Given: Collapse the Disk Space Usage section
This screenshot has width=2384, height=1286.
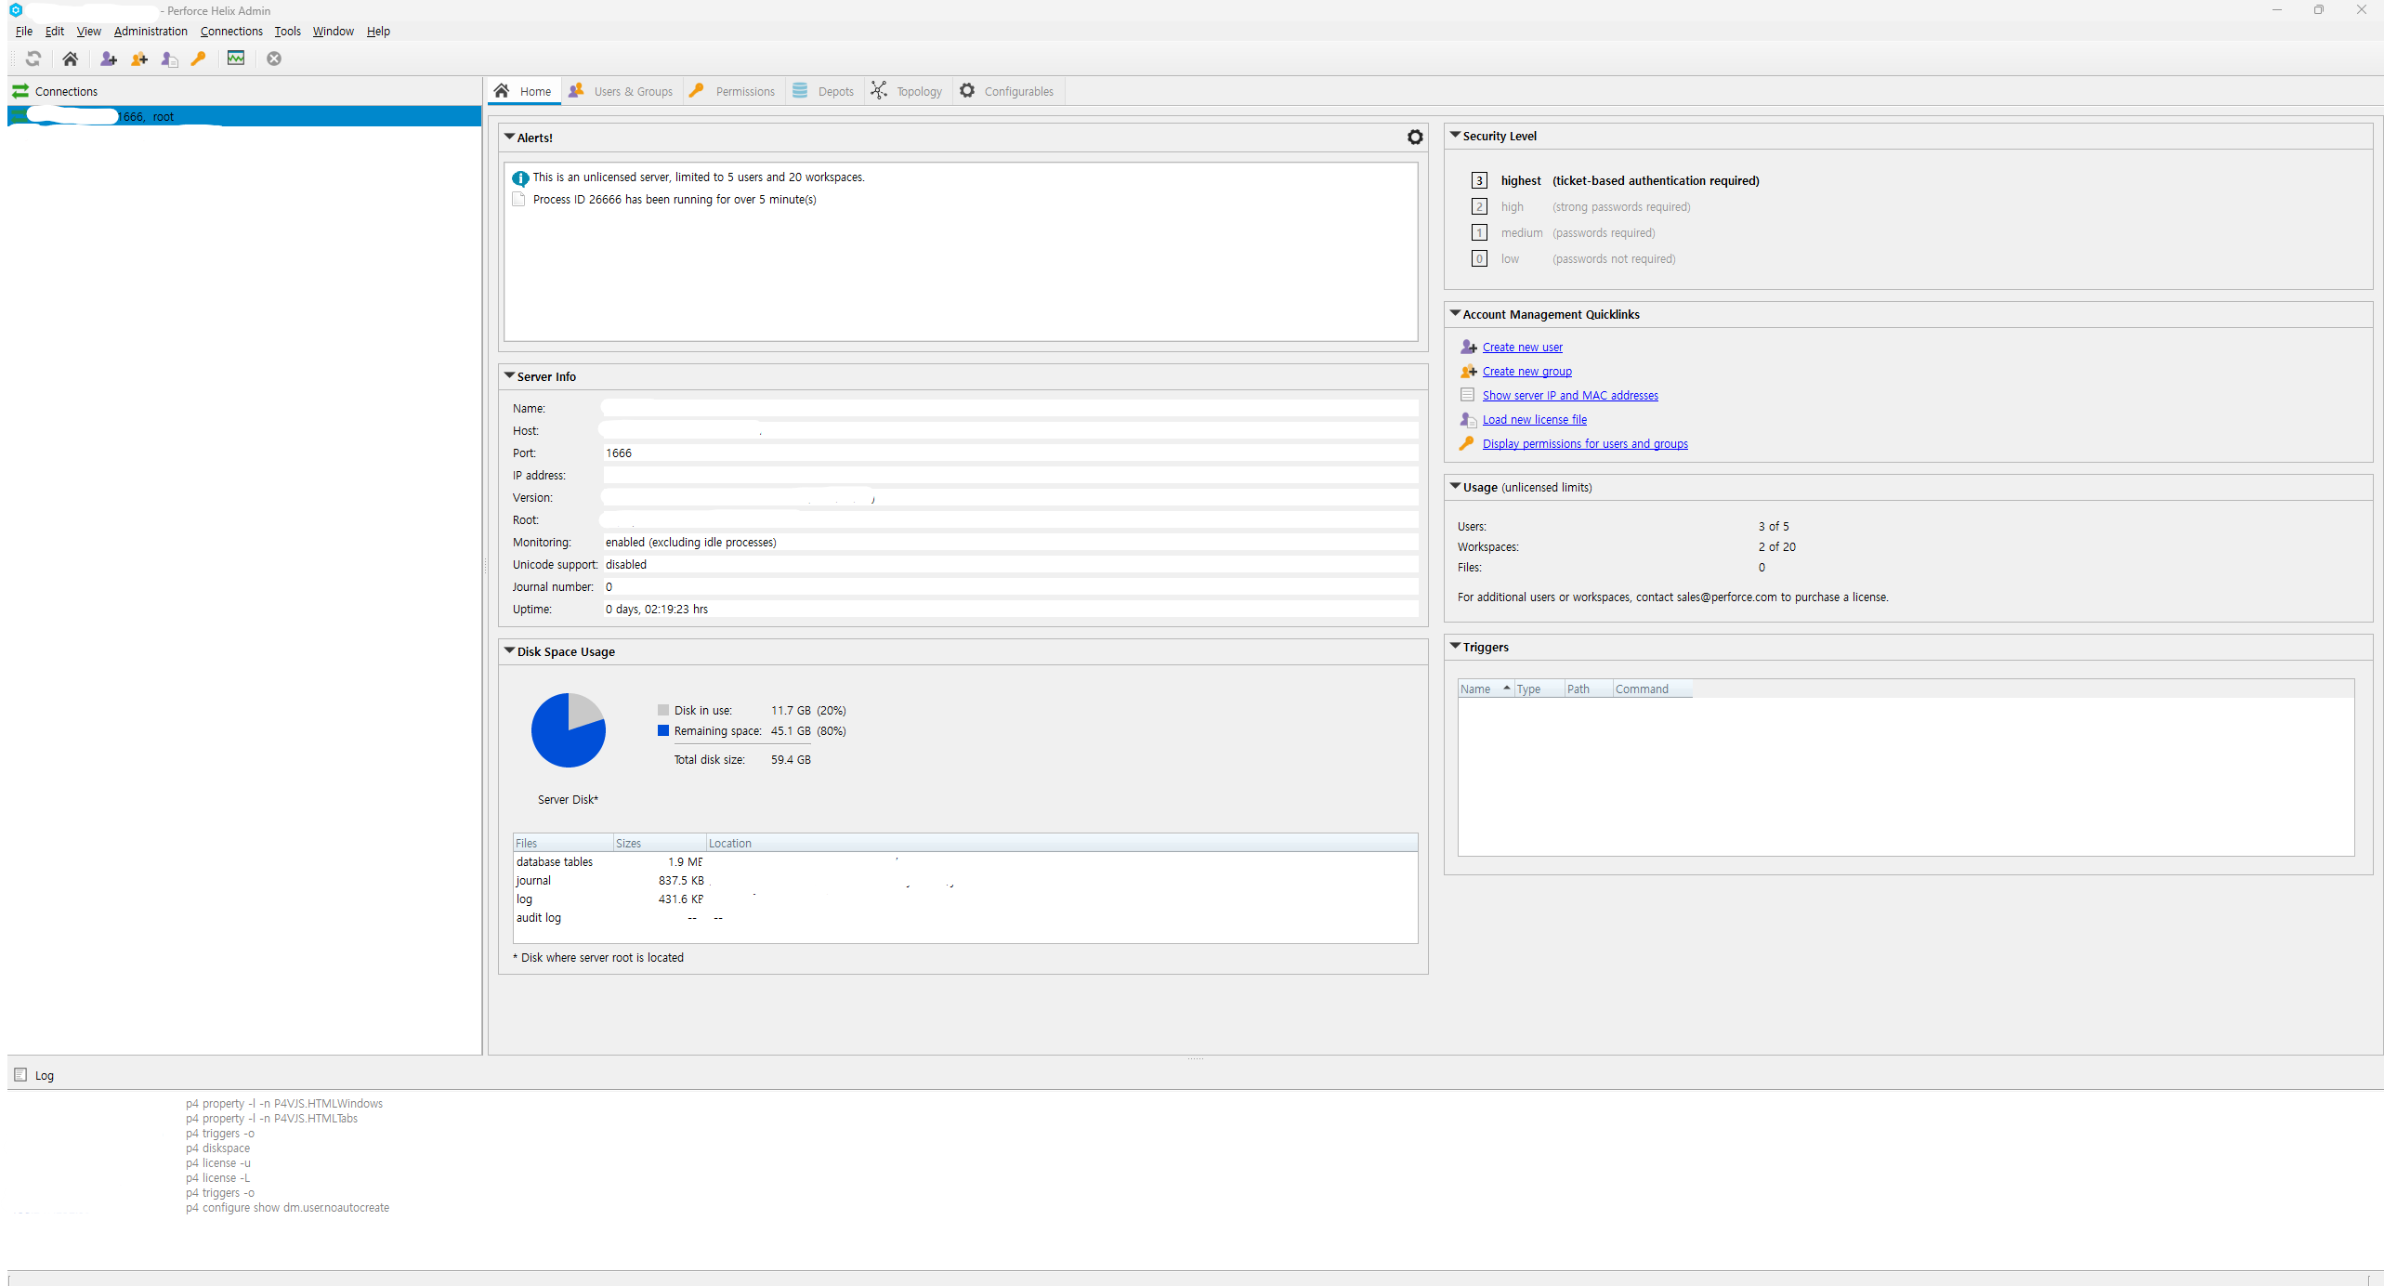Looking at the screenshot, I should 509,650.
